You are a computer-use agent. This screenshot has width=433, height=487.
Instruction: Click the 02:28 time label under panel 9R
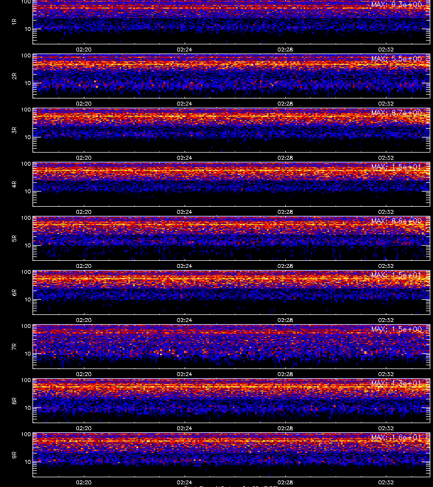coord(285,482)
